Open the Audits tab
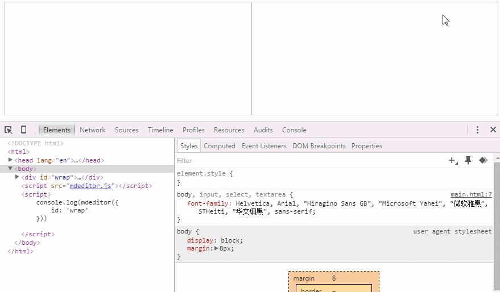Screen dimensions: 500x292 (x=263, y=130)
